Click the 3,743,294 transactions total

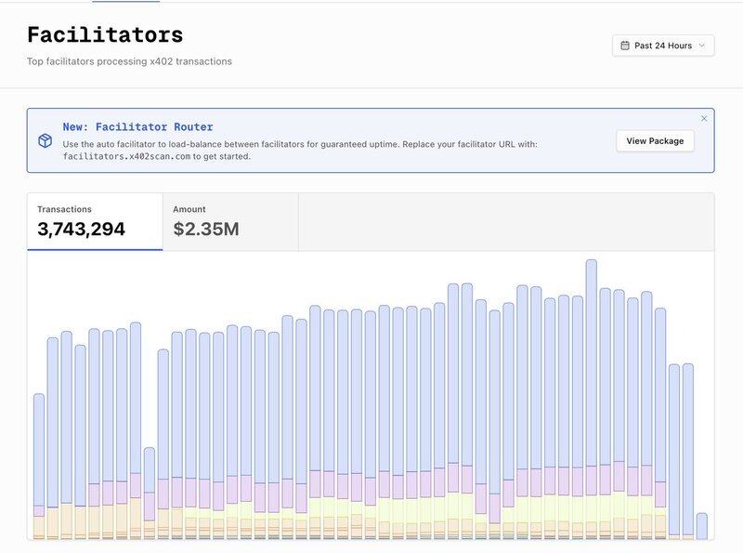(x=82, y=230)
